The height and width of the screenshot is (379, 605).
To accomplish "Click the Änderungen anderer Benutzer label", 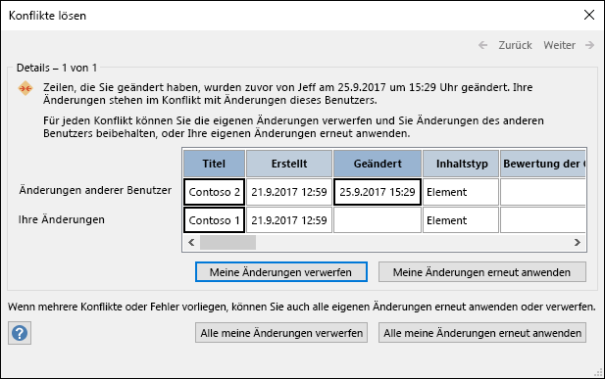I will [x=95, y=190].
